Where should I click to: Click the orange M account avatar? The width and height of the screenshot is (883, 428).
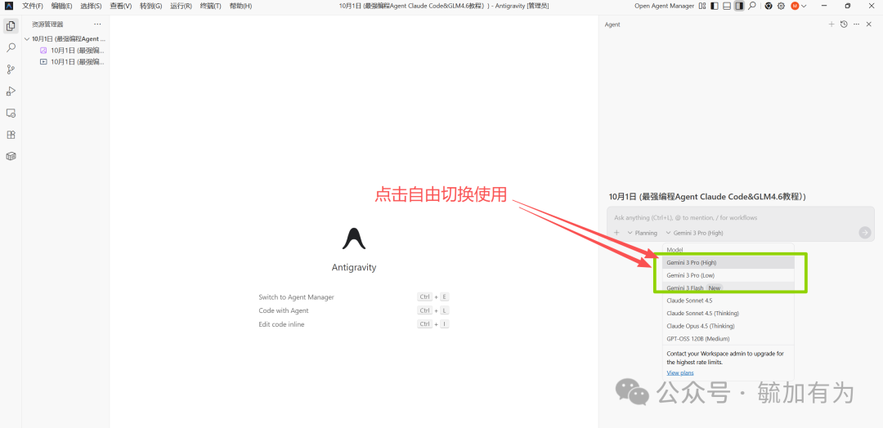[795, 6]
